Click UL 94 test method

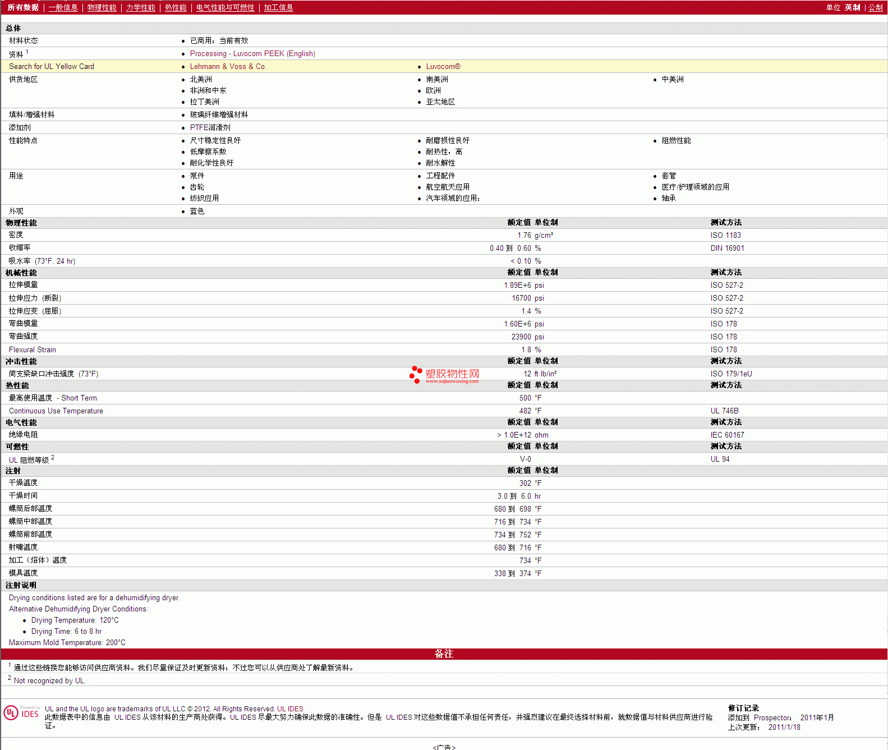pos(720,459)
